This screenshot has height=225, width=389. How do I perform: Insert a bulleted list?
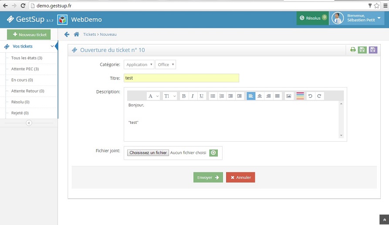(x=213, y=96)
